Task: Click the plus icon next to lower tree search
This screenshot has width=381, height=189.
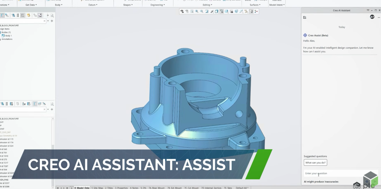Action: [52, 109]
